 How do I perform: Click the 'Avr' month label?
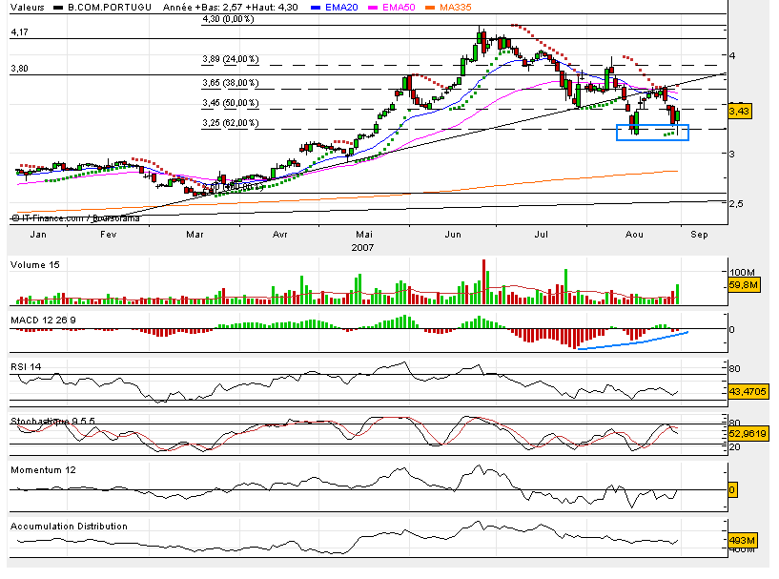click(x=280, y=234)
